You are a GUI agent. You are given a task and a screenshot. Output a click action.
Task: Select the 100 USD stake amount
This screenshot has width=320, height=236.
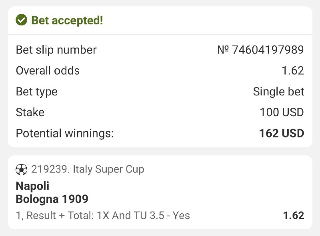tap(282, 112)
